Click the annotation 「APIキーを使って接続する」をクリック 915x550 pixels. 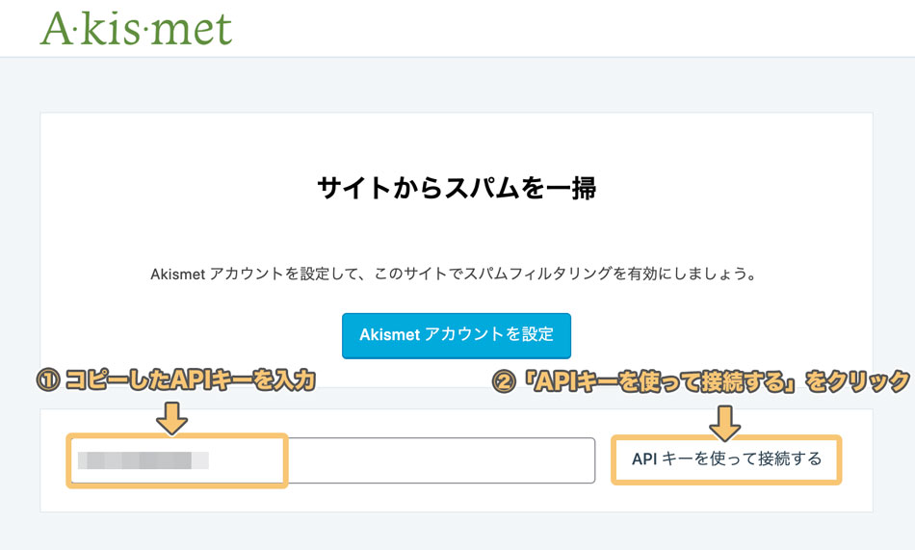(717, 381)
